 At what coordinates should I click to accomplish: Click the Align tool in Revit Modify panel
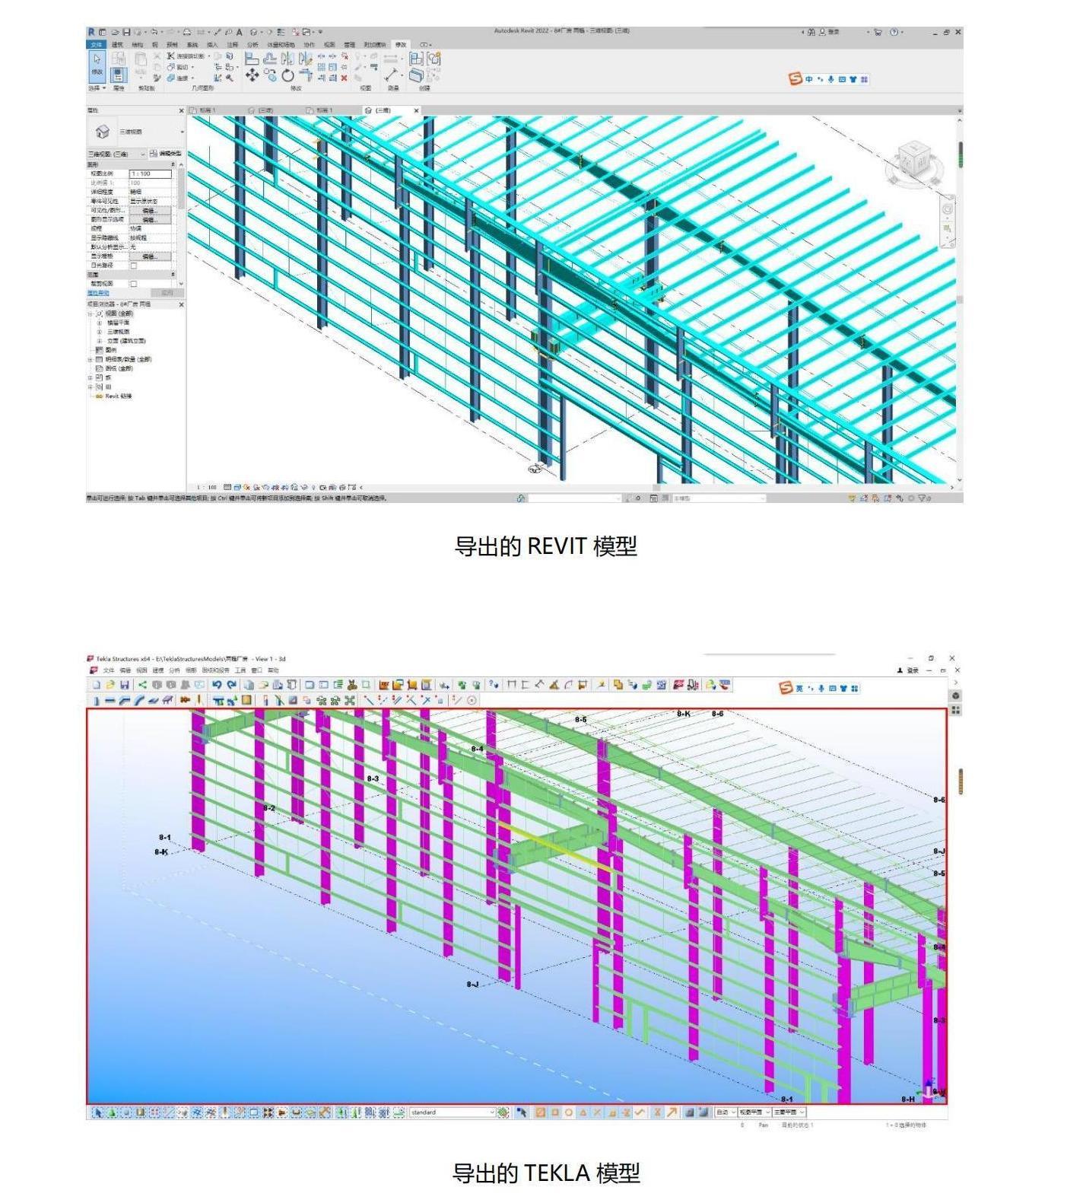[252, 58]
